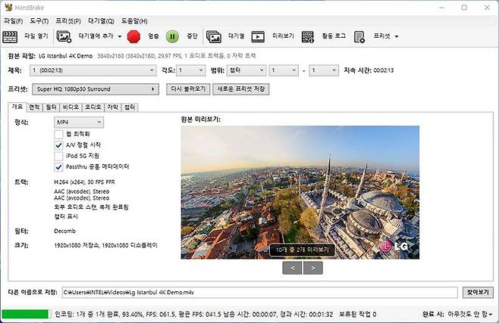Viewport: 499px width, 323px height.
Task: Click the H.264 (x264), 30 FPS PFR text
Action: [x=85, y=182]
